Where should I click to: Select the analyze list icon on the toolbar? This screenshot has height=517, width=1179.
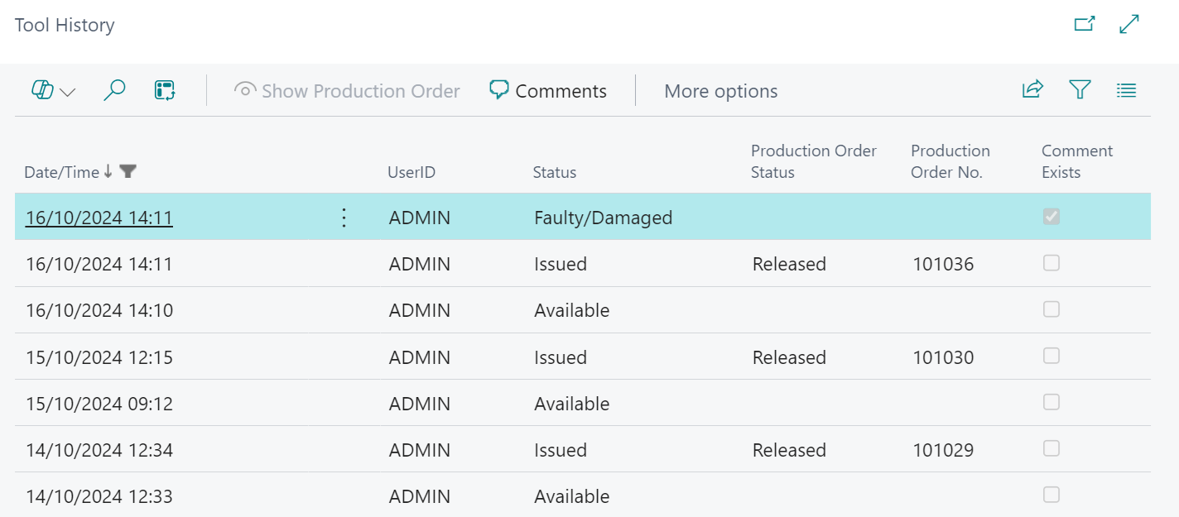165,89
